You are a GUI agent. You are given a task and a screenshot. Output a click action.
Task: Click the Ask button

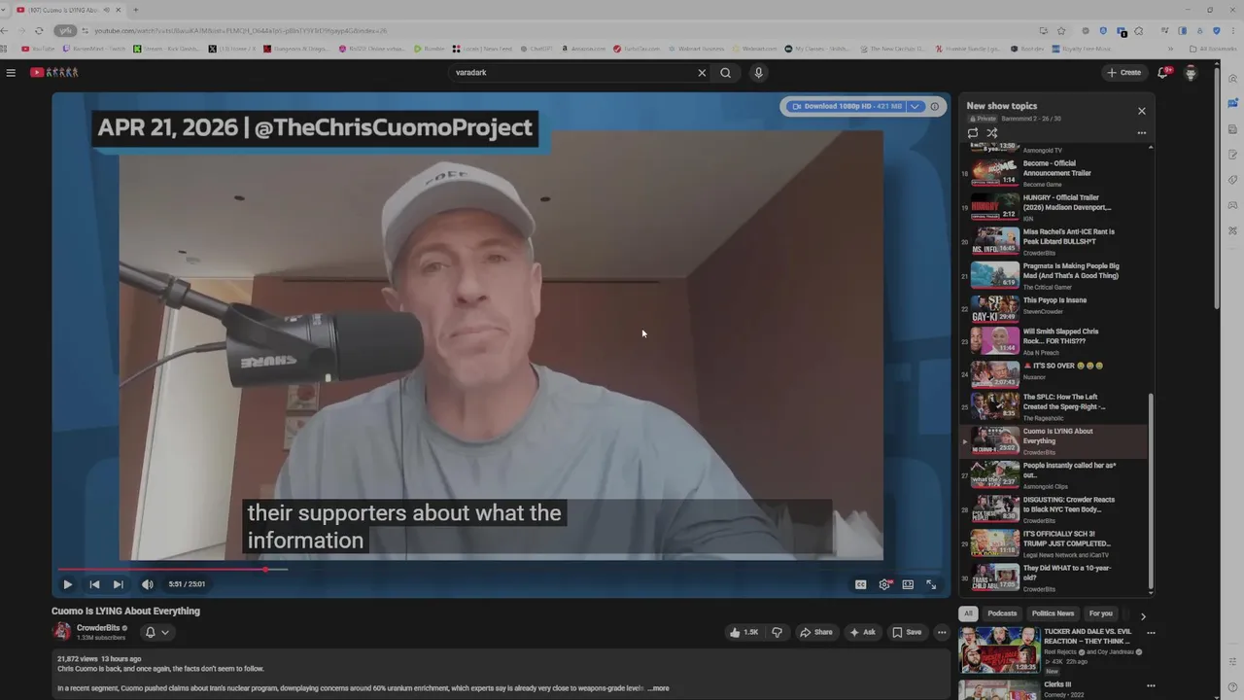pyautogui.click(x=862, y=632)
